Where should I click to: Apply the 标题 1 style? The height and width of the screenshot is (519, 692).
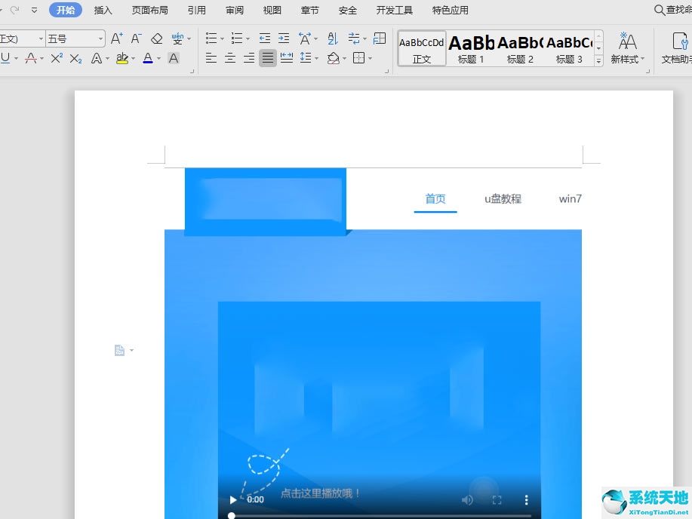coord(471,48)
